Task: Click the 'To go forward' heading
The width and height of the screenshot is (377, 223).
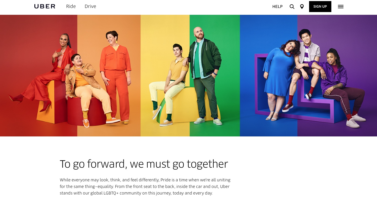Action: point(144,164)
